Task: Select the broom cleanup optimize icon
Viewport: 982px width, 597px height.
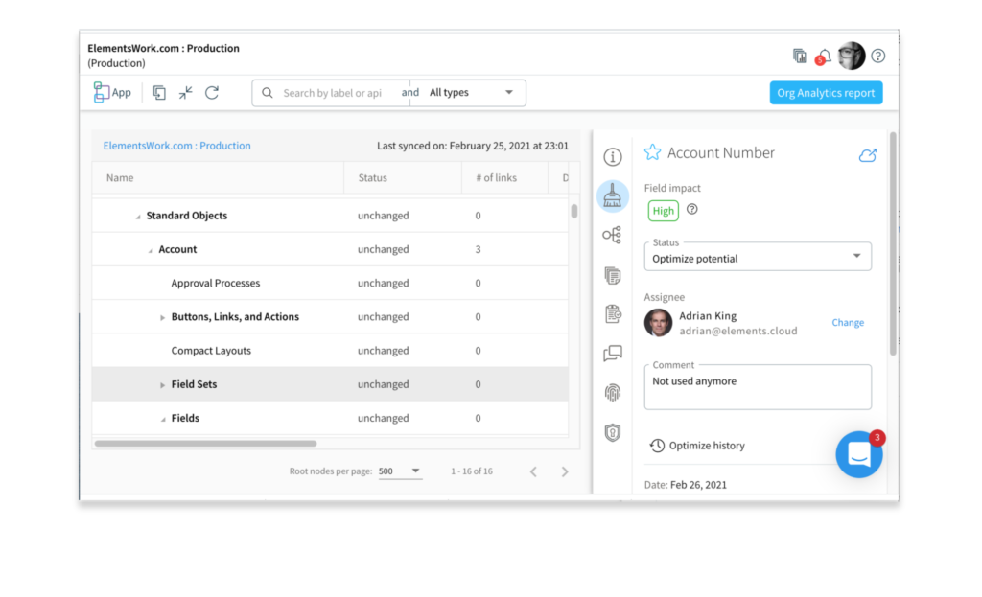Action: [612, 196]
